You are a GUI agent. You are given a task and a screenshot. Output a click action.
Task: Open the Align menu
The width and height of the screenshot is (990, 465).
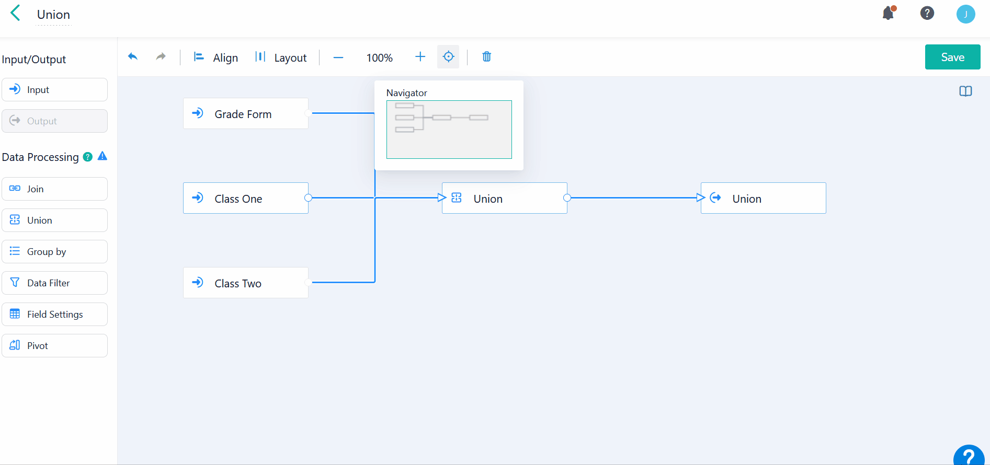click(x=215, y=57)
